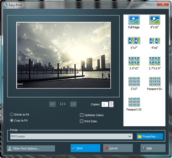This screenshot has height=158, width=172.
Task: Choose the 8"x10" print layout icon
Action: click(154, 20)
